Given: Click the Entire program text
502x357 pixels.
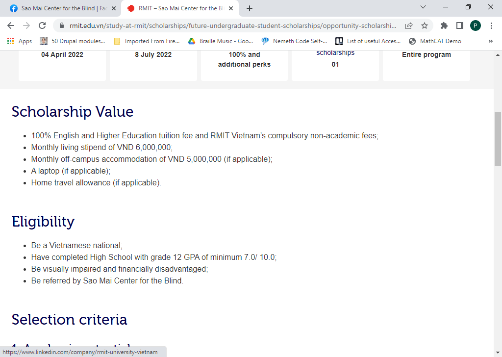Looking at the screenshot, I should click(x=427, y=55).
